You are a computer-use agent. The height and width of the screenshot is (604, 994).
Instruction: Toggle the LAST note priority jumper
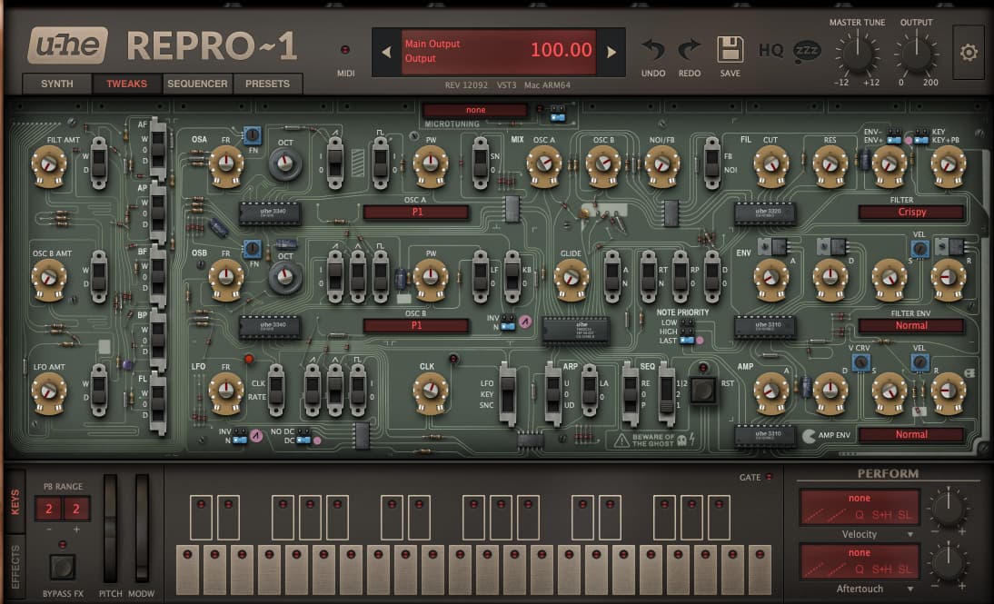[x=686, y=341]
